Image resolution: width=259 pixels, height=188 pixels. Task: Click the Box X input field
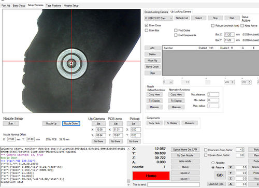click(229, 35)
